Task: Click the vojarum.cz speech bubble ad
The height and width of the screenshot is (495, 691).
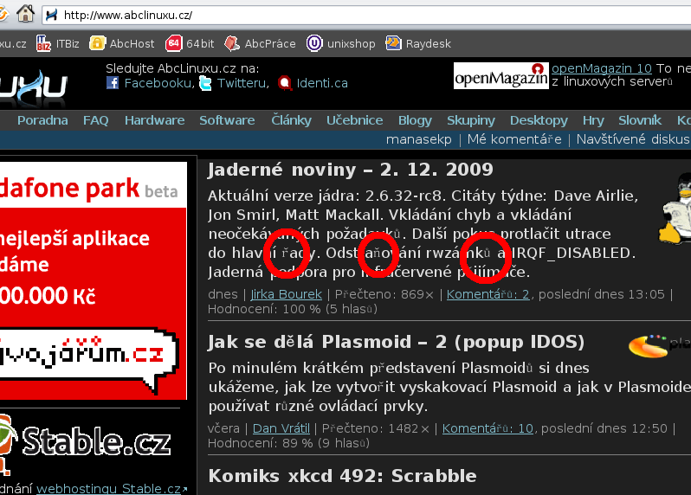Action: tap(88, 359)
